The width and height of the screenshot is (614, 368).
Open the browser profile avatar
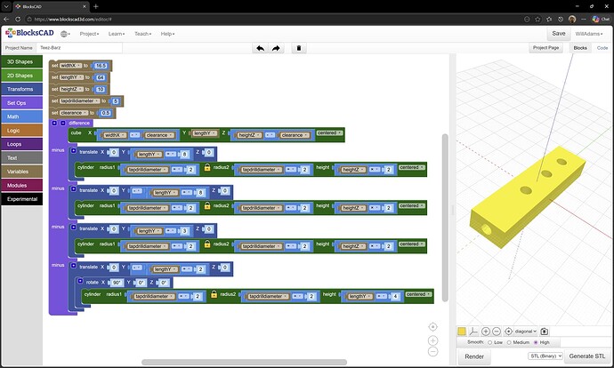[x=572, y=19]
